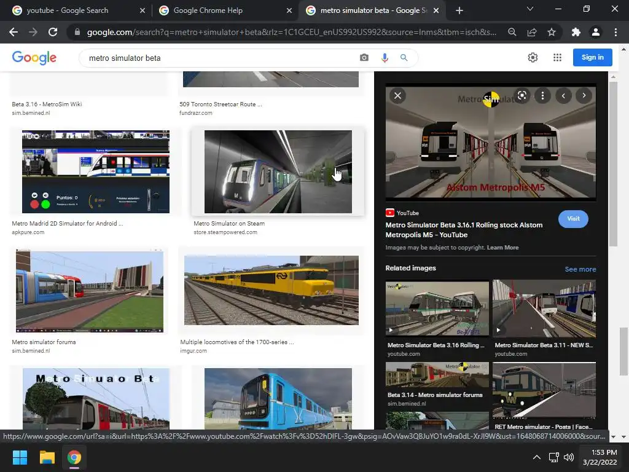
Task: Show next image in preview panel
Action: point(584,95)
